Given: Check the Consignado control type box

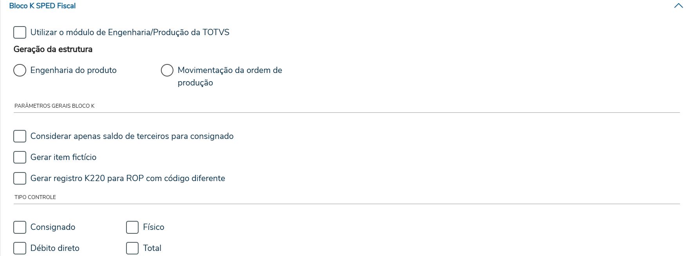Looking at the screenshot, I should coord(20,227).
